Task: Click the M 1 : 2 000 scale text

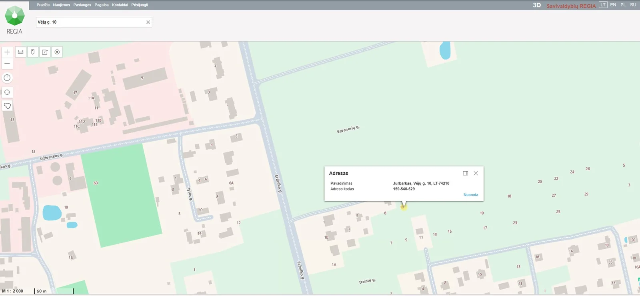Action: click(x=13, y=291)
